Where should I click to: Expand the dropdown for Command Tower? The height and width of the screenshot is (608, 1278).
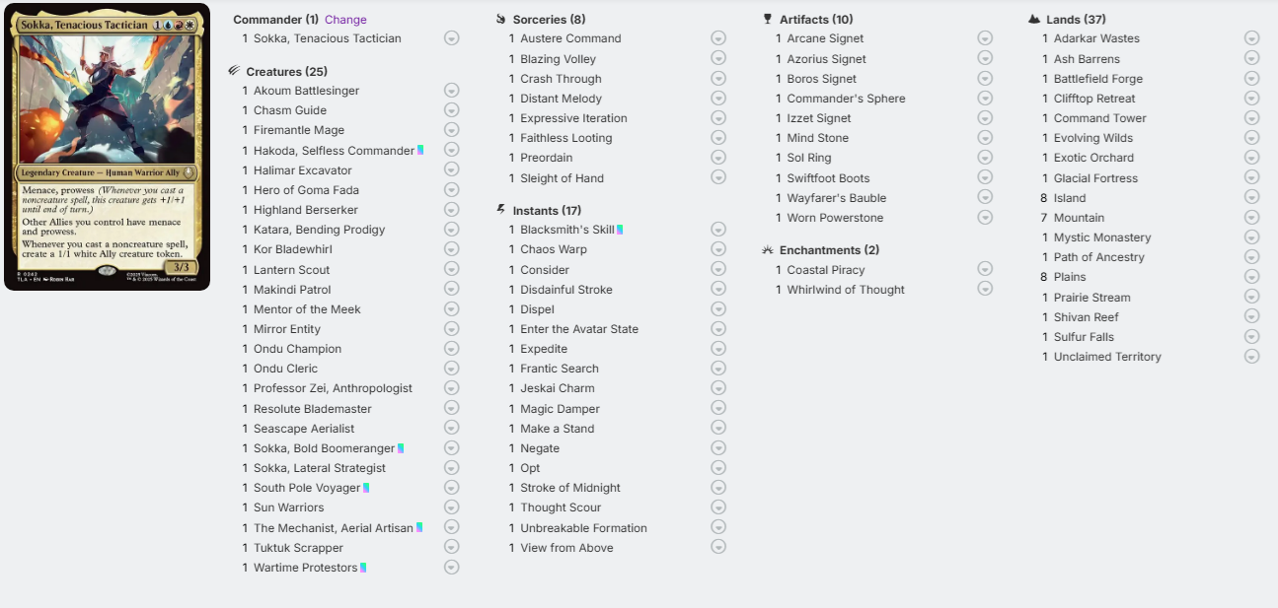(1251, 118)
